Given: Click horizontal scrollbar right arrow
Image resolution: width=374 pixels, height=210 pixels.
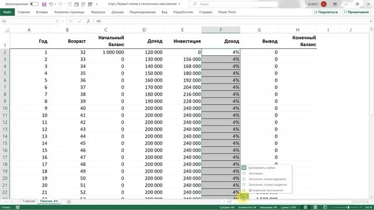Looking at the screenshot, I should 367,202.
